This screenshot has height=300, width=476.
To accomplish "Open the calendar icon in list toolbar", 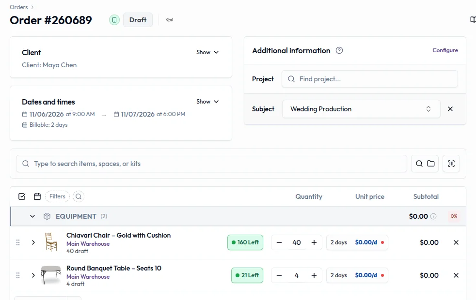I will pyautogui.click(x=37, y=196).
